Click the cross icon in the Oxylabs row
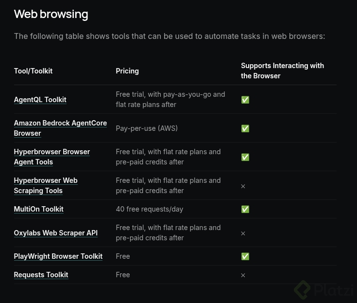Viewport: 357px width, 303px height. coord(243,233)
